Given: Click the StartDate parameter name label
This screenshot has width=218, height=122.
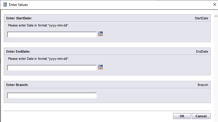Looking at the screenshot, I should (201, 18).
